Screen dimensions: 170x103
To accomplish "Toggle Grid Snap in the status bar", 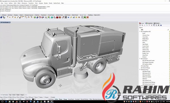I will 51,99.
